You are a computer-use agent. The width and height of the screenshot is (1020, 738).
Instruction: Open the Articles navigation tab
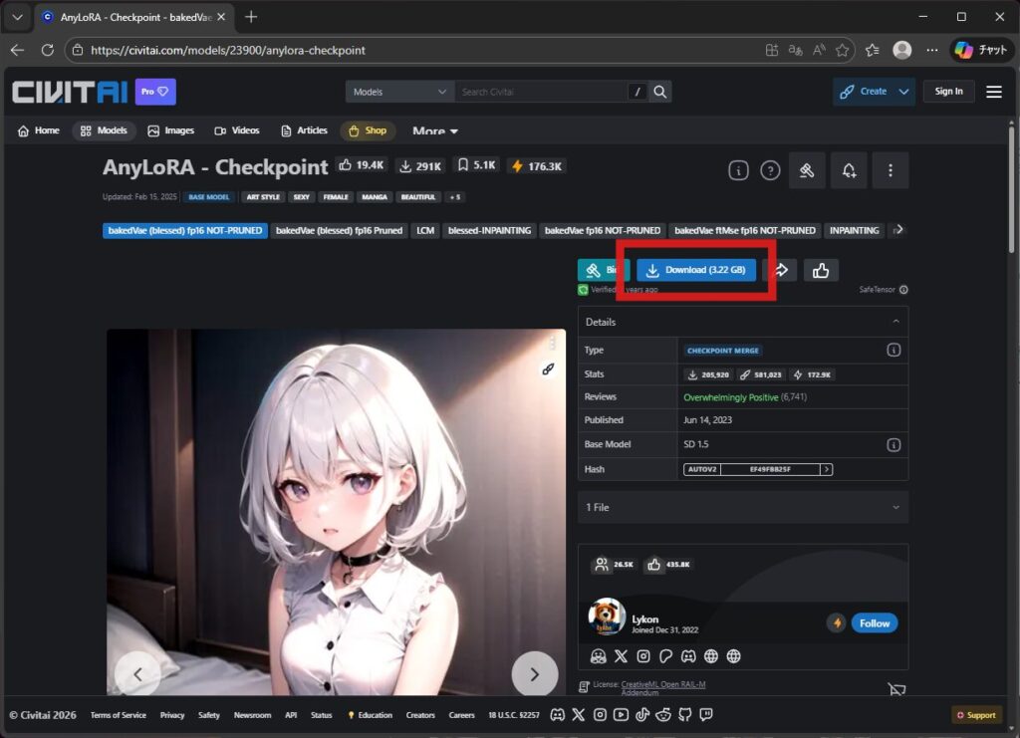[x=304, y=130]
